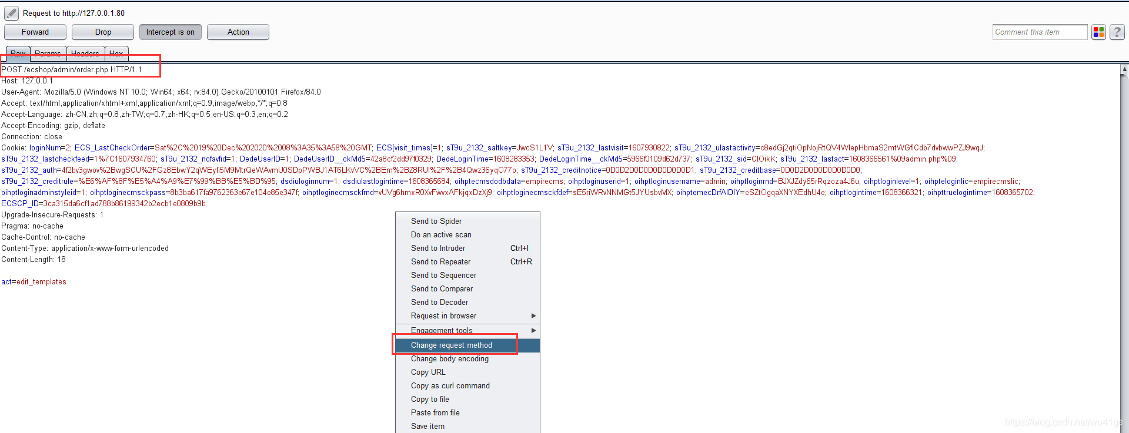Open the highlight color picker icon

coord(1098,32)
